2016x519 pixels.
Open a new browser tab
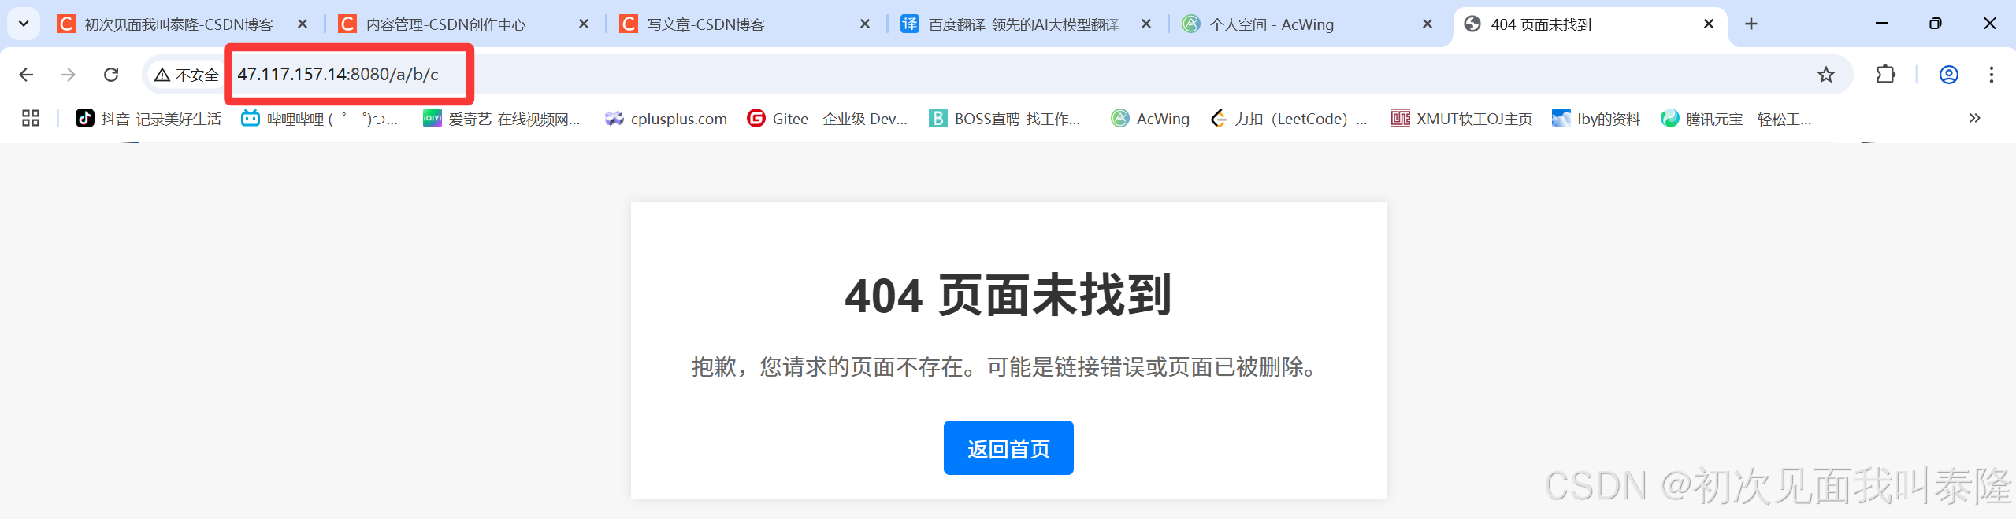(x=1751, y=24)
